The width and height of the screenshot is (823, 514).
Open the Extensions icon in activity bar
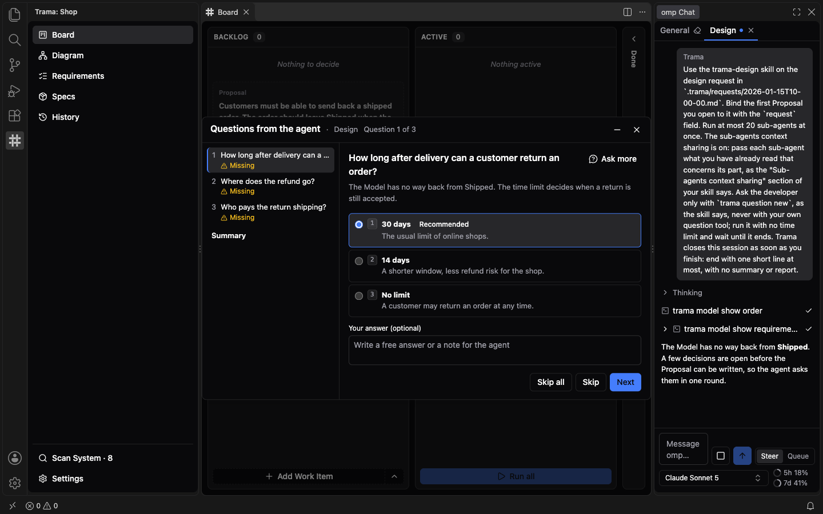point(15,115)
